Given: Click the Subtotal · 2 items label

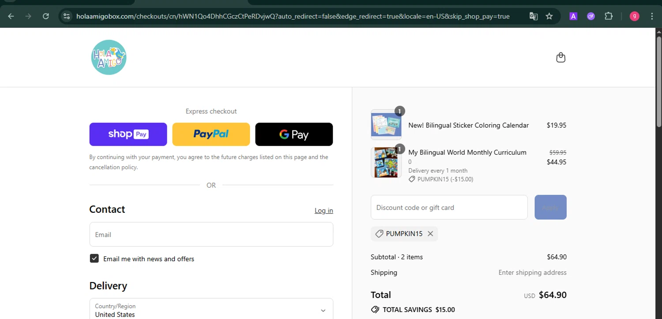Looking at the screenshot, I should (x=397, y=257).
